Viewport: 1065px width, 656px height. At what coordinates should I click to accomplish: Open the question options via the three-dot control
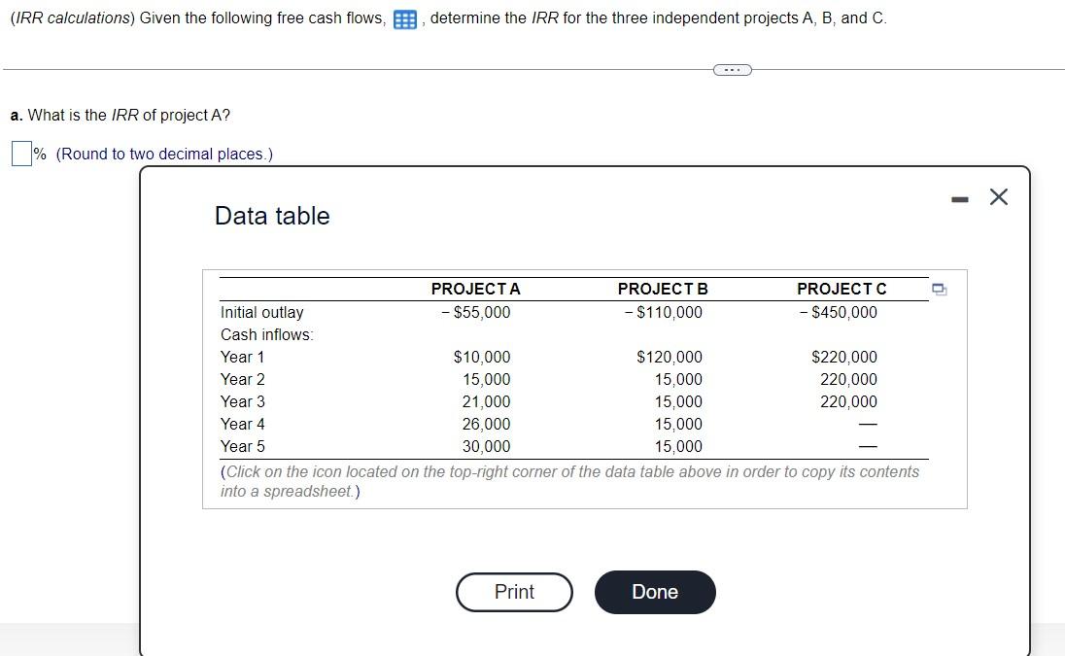732,69
